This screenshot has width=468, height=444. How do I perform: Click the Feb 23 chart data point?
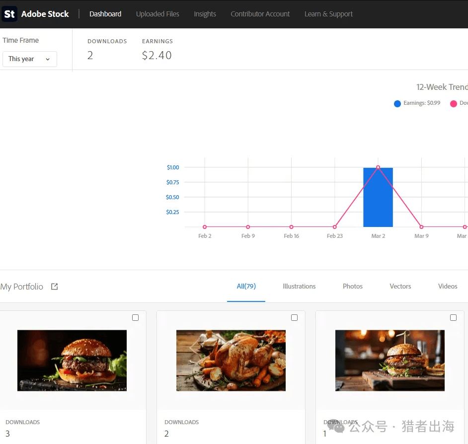tap(335, 227)
